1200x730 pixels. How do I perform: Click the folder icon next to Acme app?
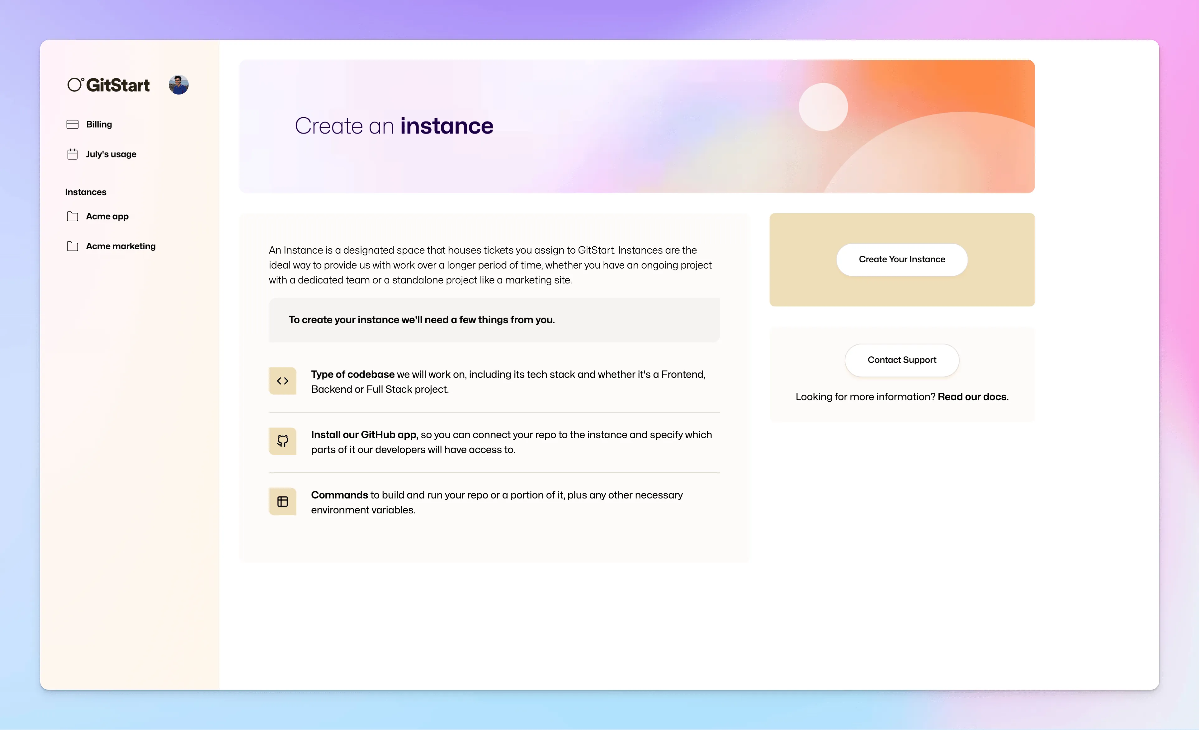[72, 216]
